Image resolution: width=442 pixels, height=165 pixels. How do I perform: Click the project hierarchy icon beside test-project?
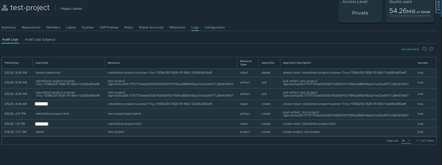click(x=5, y=8)
